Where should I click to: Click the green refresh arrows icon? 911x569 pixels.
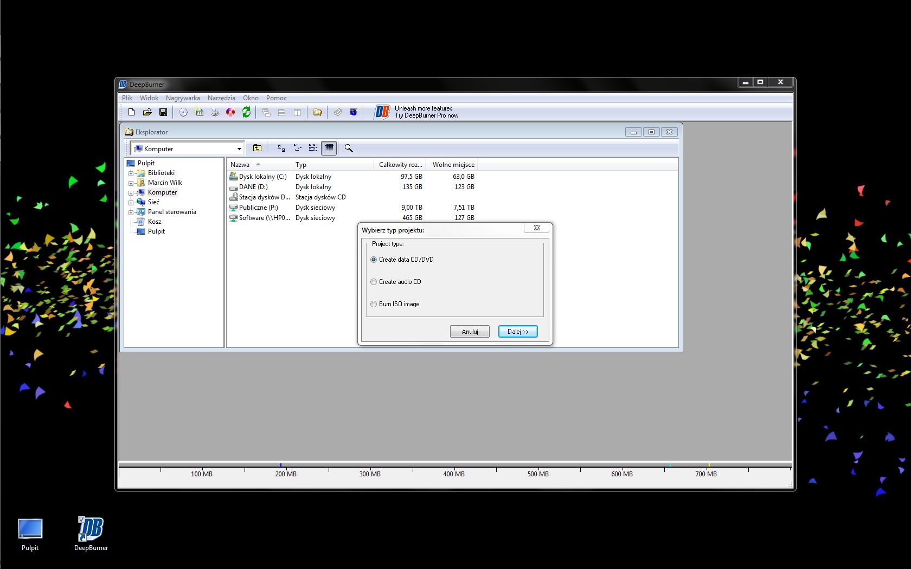coord(246,112)
